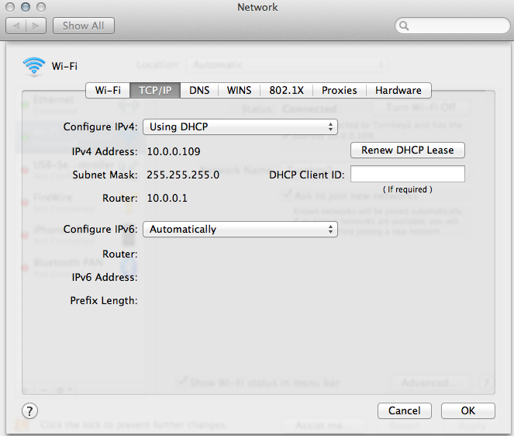
Task: Open Configure IPv6 dropdown showing Automatically
Action: (x=240, y=230)
